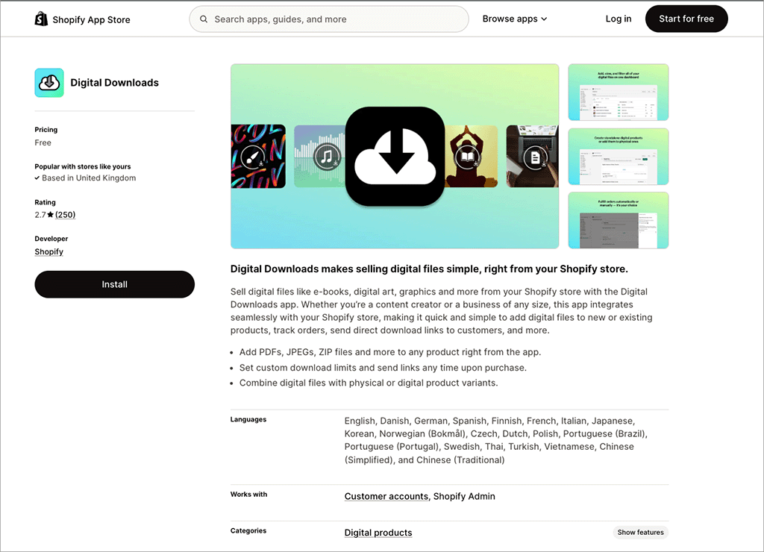Visit the Shopify developer link
This screenshot has width=764, height=552.
click(48, 251)
